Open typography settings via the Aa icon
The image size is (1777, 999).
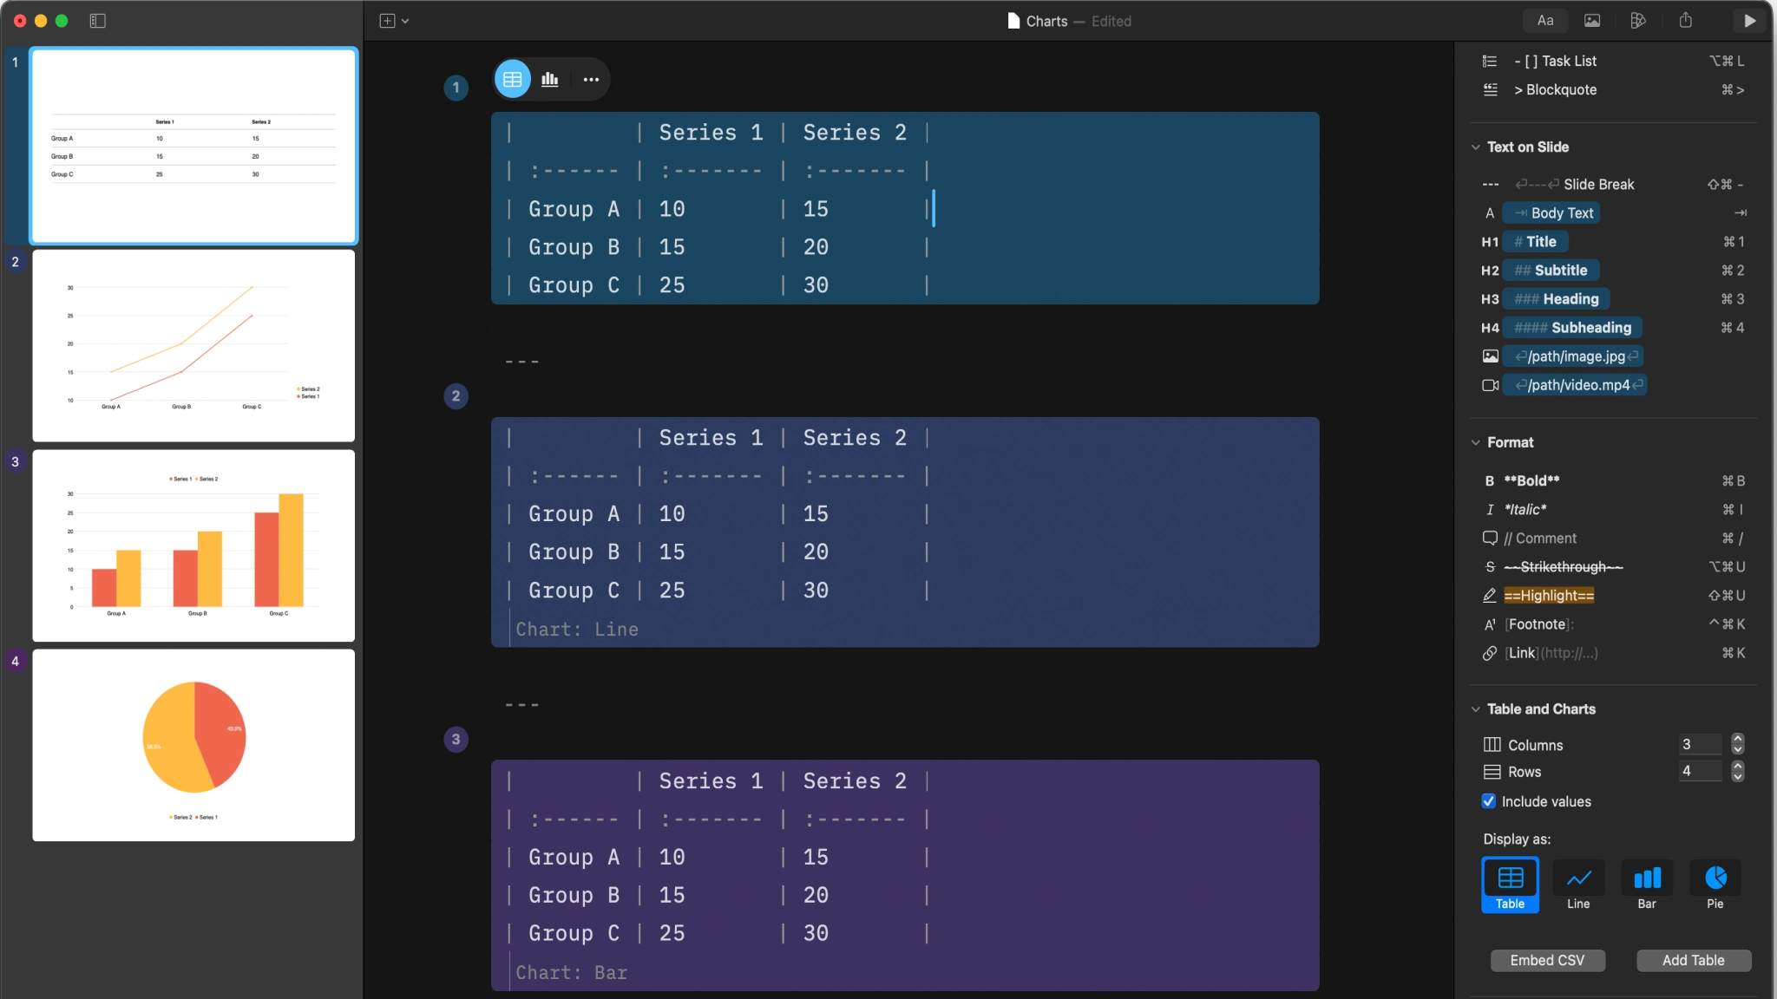pos(1544,20)
